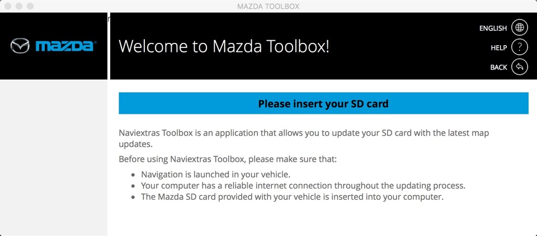Screen dimensions: 537x236
Task: Close the window with the first title-bar circle
Action: click(x=8, y=6)
